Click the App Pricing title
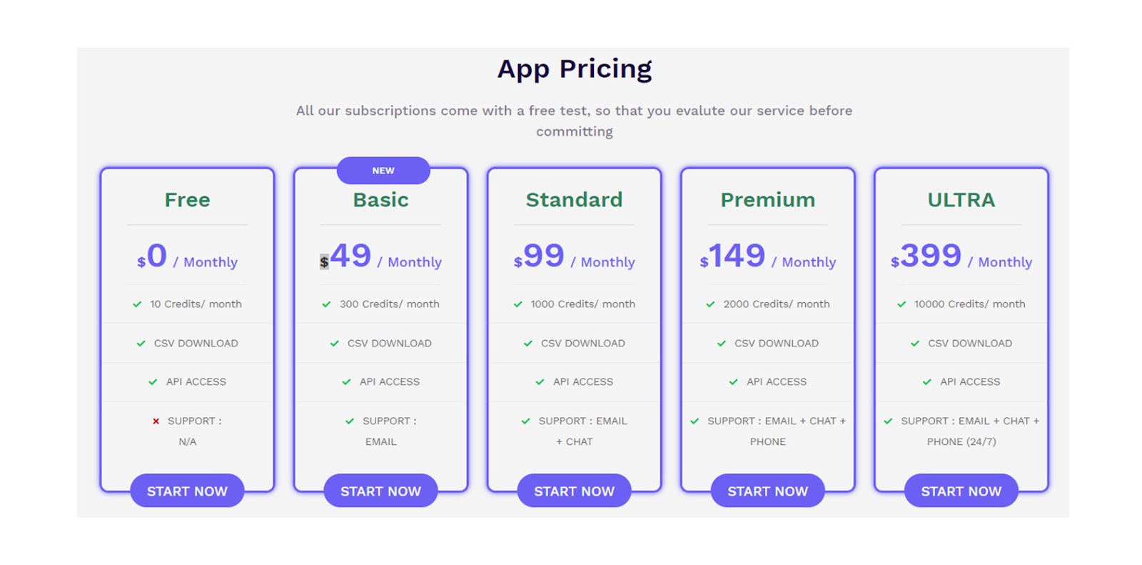 point(574,69)
